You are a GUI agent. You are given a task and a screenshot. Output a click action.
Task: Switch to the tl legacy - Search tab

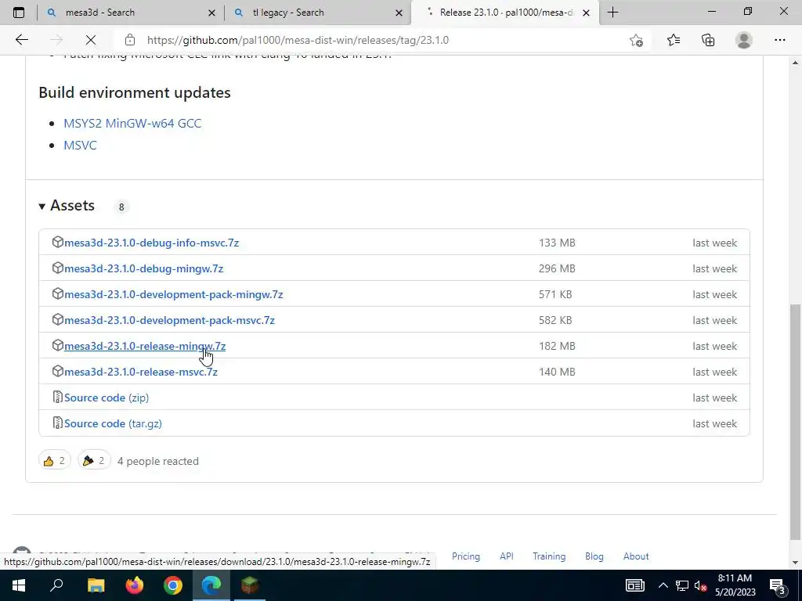(318, 13)
